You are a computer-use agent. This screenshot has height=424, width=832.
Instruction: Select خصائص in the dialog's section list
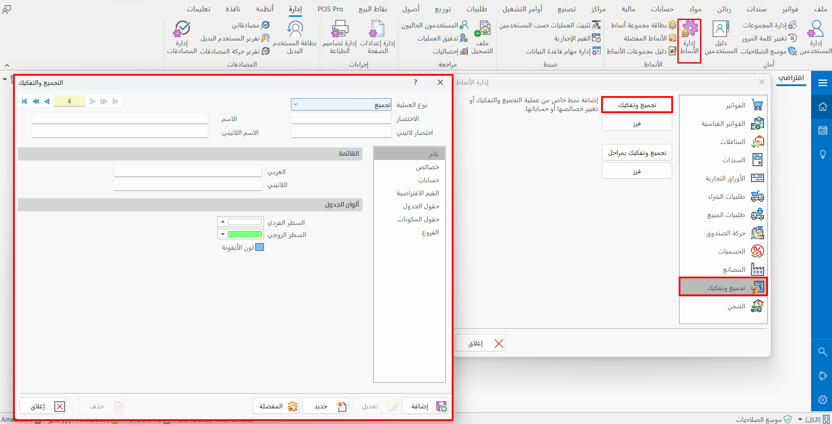pos(409,167)
